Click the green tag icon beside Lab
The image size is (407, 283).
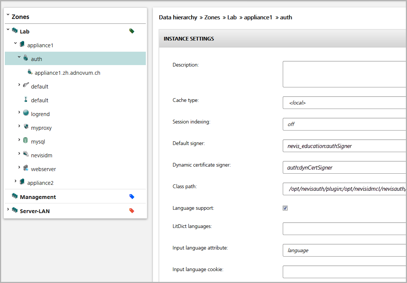[x=132, y=31]
